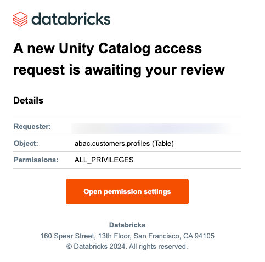Viewport: 265px width, 262px height.
Task: Click the (Table) object type text
Action: (163, 144)
